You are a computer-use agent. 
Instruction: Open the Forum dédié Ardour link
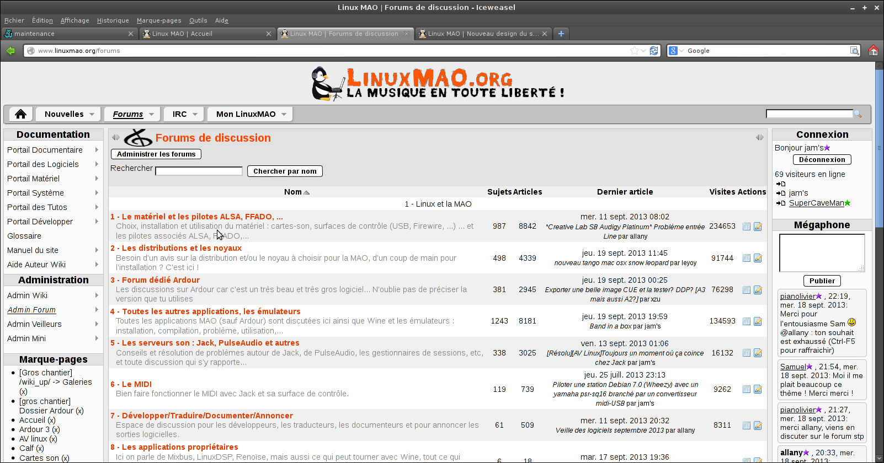coord(155,280)
